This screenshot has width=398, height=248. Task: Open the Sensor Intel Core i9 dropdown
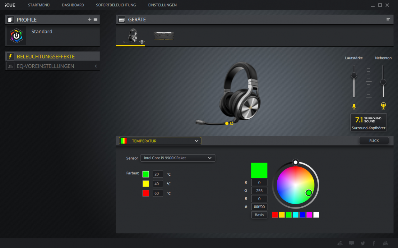pyautogui.click(x=178, y=158)
